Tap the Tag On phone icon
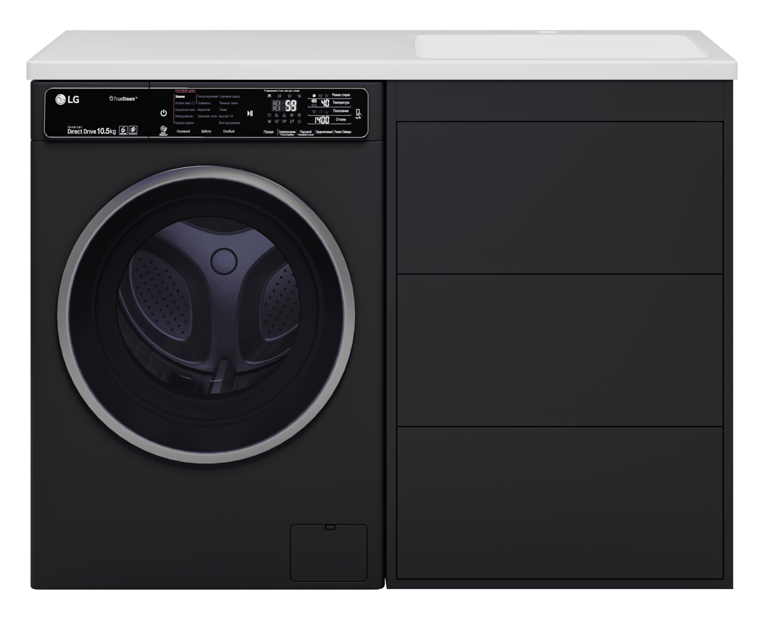 click(359, 114)
